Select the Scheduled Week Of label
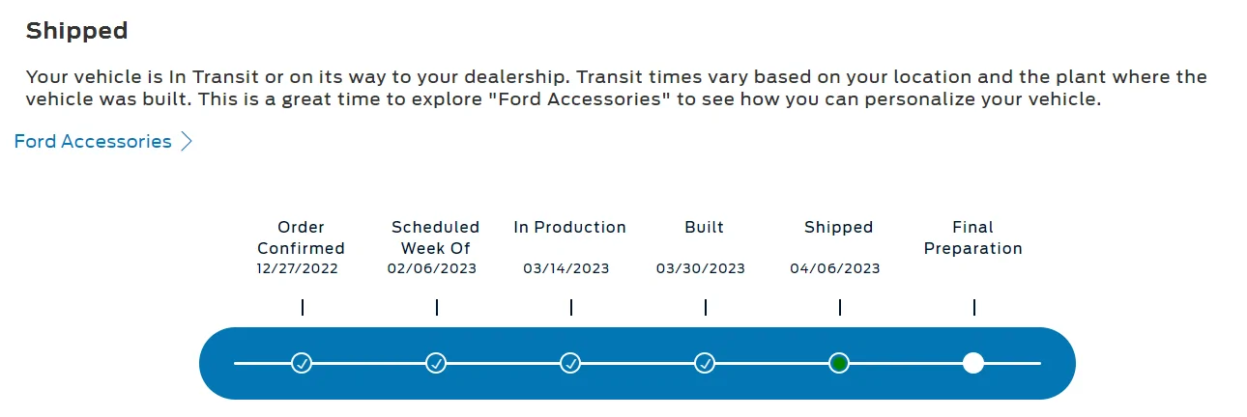 (x=436, y=237)
